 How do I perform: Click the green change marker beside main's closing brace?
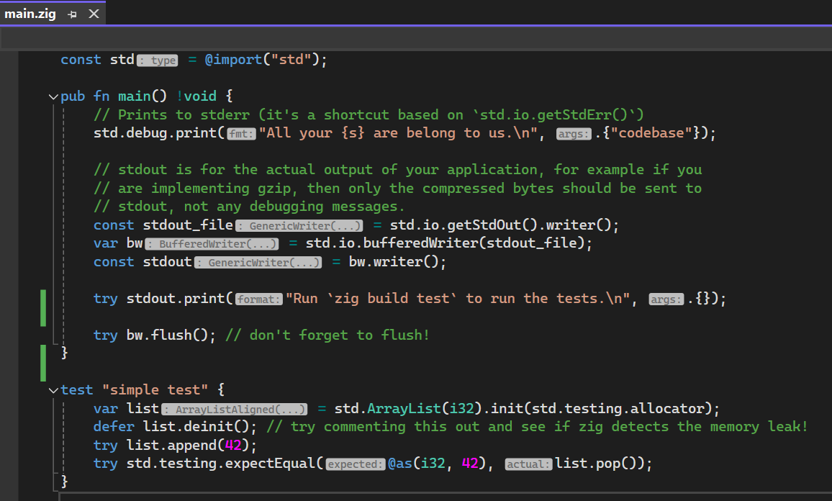click(x=43, y=361)
